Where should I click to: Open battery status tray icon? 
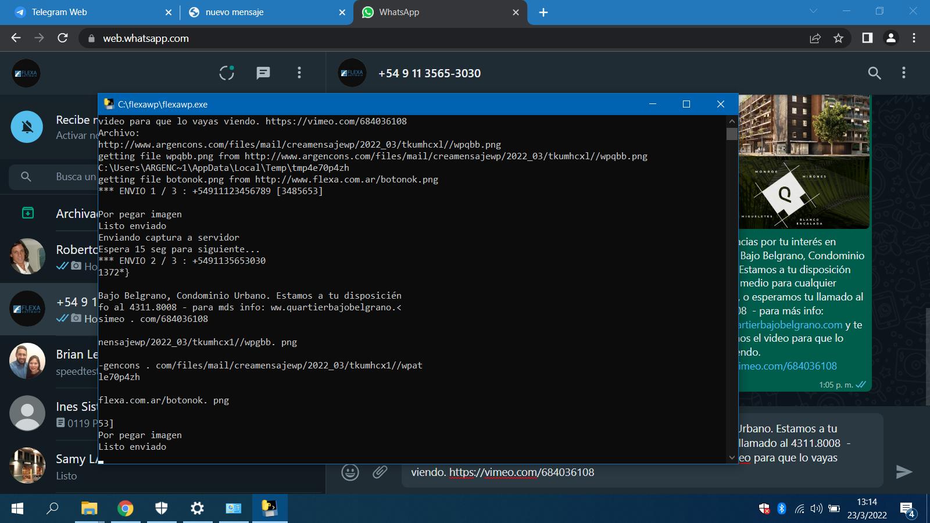[834, 508]
